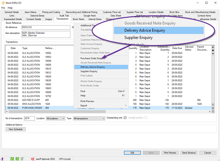The width and height of the screenshot is (220, 161).
Task: Jump to first record scroll button
Action: [x=213, y=47]
